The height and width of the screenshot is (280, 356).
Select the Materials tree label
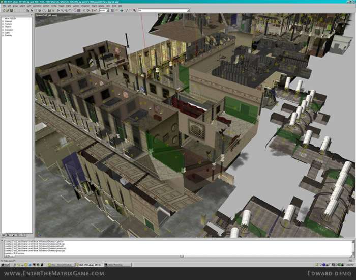pyautogui.click(x=9, y=21)
